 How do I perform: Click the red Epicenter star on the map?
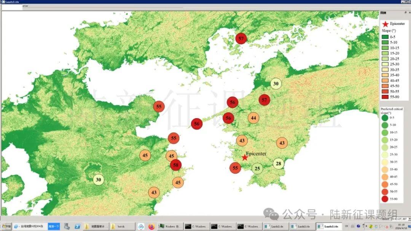tap(245, 157)
